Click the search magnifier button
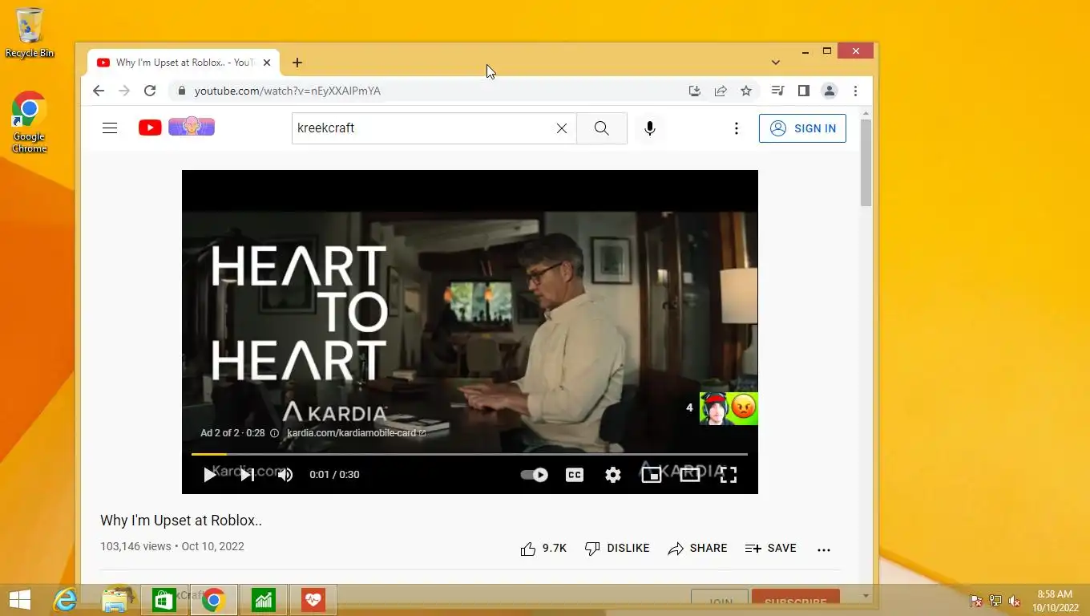The width and height of the screenshot is (1090, 616). (602, 128)
